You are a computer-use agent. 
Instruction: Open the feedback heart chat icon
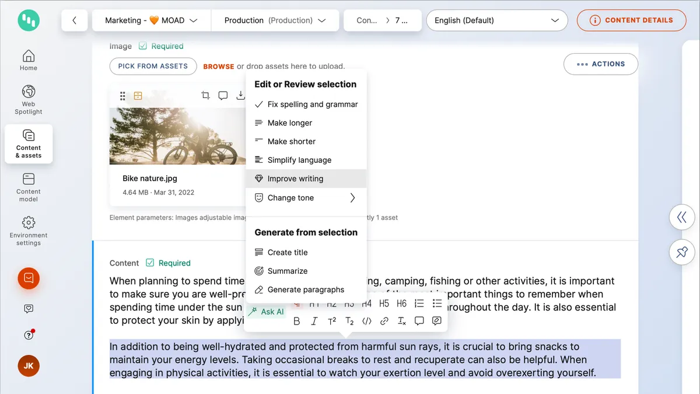pos(29,309)
